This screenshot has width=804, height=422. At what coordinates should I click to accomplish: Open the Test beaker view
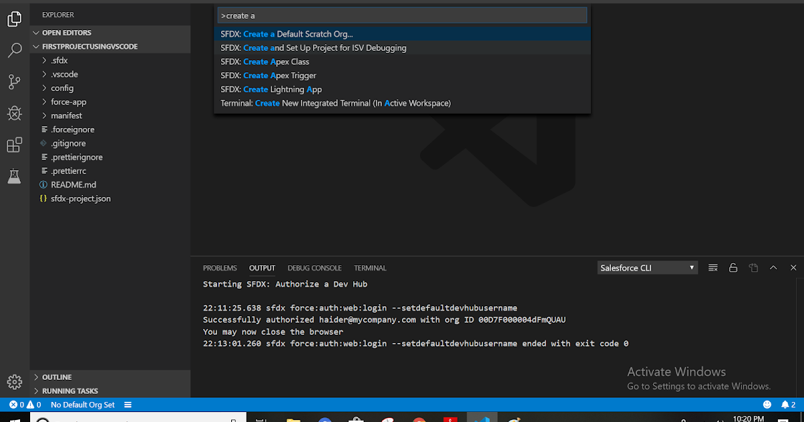14,176
